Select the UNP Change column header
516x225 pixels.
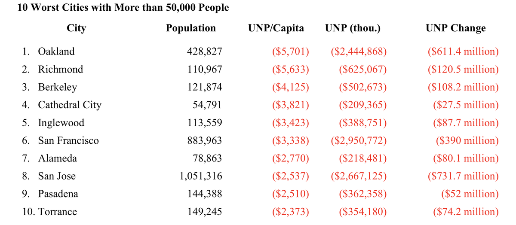coord(456,28)
